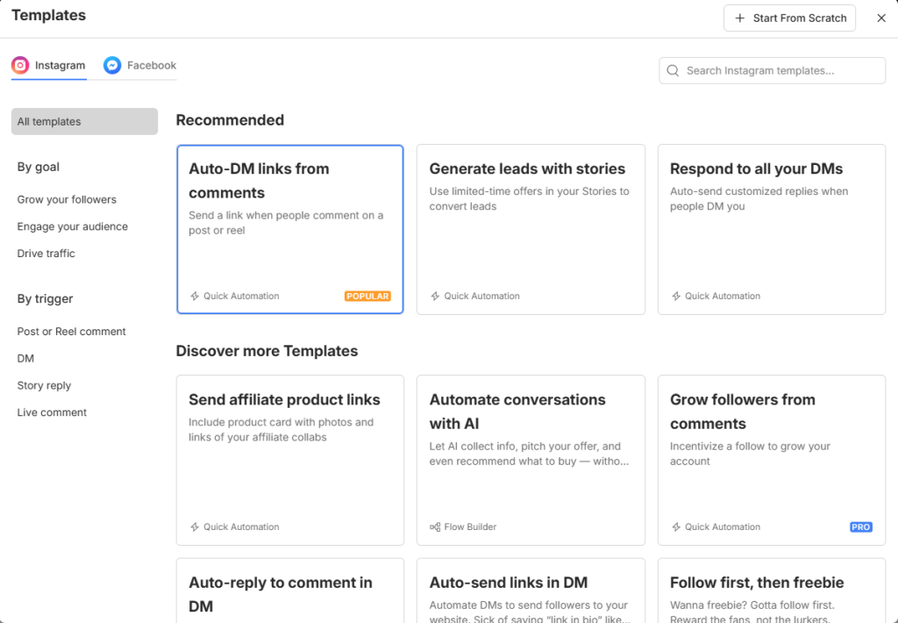This screenshot has width=898, height=623.
Task: Filter by Post or Reel comment trigger
Action: pyautogui.click(x=71, y=332)
